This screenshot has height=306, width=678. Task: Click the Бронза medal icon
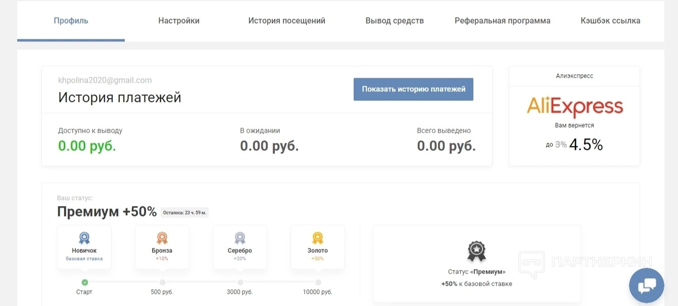162,238
